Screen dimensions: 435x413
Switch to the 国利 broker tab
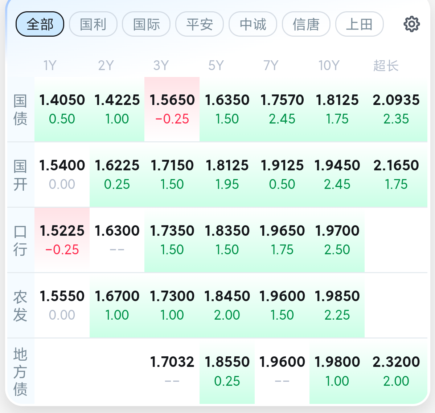(x=93, y=24)
